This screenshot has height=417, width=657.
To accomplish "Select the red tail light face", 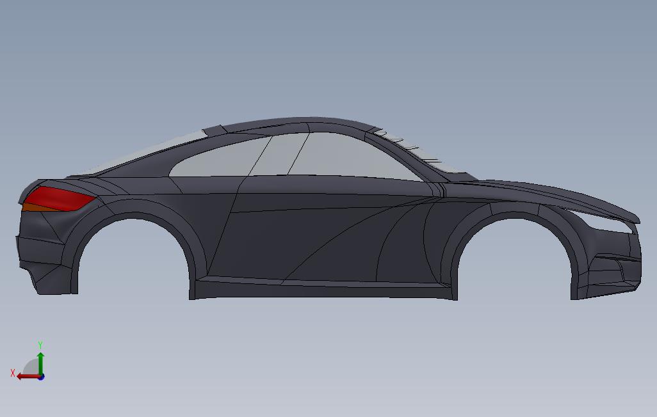I will click(60, 199).
